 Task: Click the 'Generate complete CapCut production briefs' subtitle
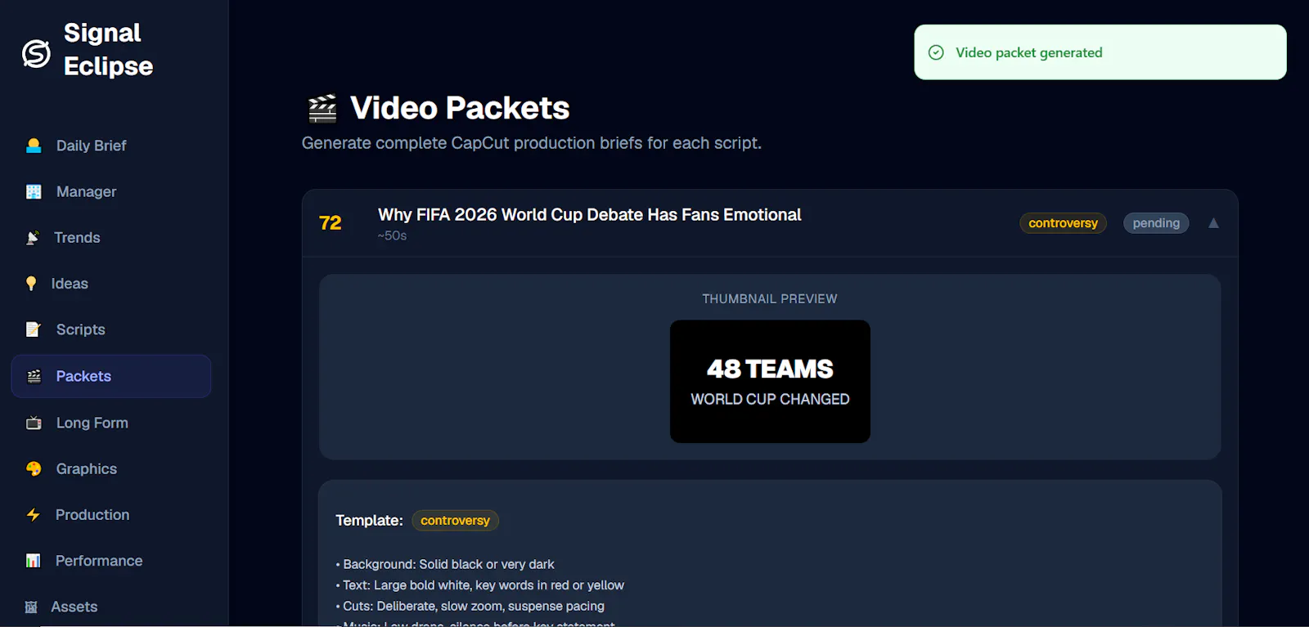(x=532, y=143)
